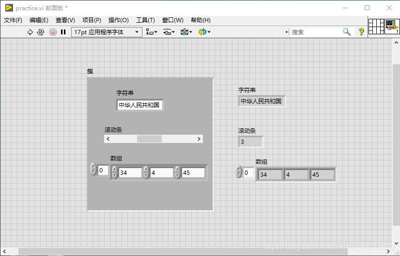Click the stepper beside array value 4
The height and width of the screenshot is (256, 400).
tap(146, 172)
